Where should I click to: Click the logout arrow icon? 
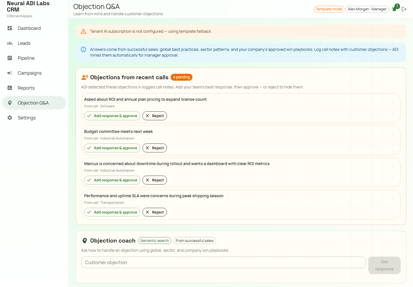pos(404,9)
